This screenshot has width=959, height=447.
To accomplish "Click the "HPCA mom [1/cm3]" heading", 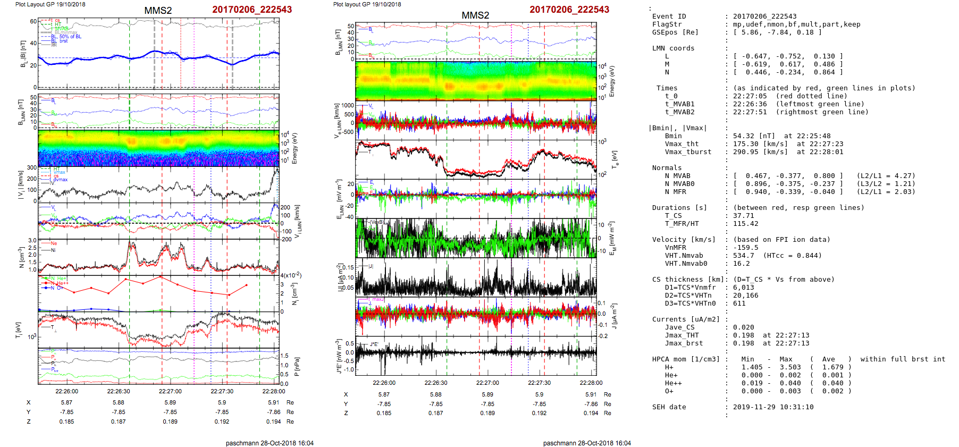I will point(686,359).
